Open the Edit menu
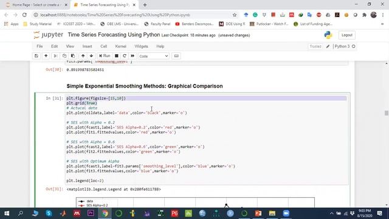Screen dimensions: 389x219 click(x=54, y=46)
